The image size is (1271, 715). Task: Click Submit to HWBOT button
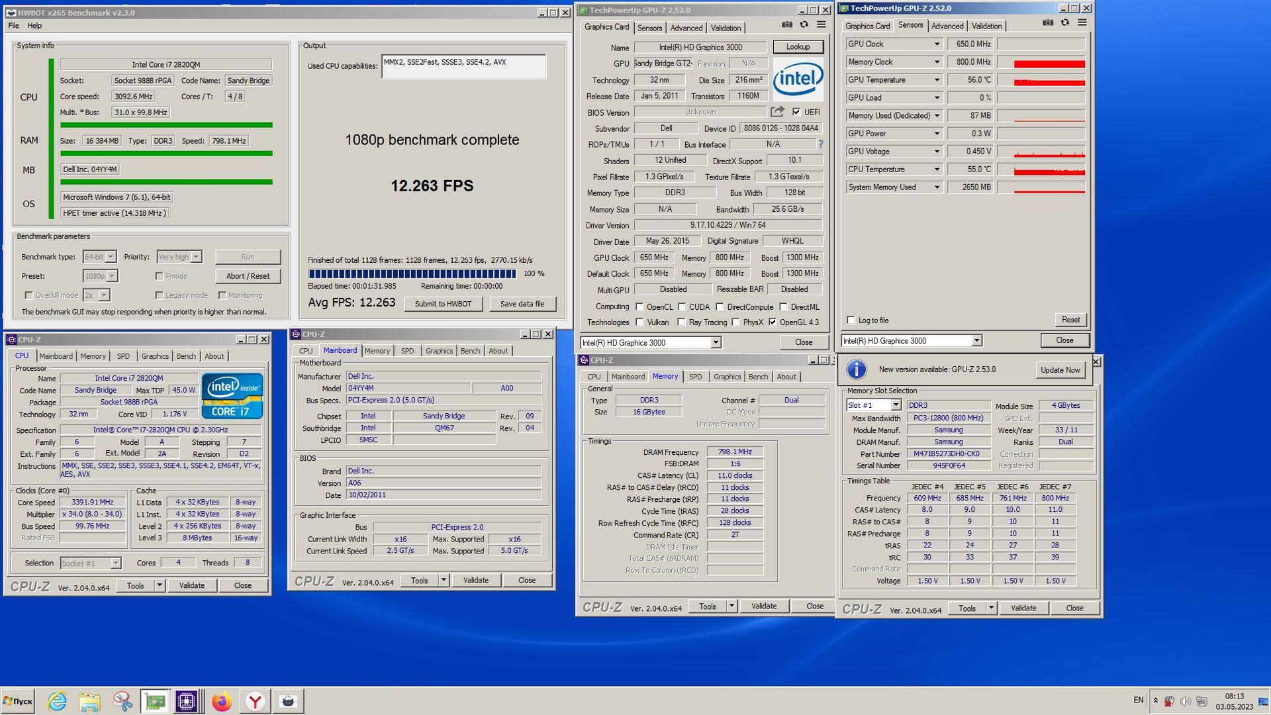443,304
